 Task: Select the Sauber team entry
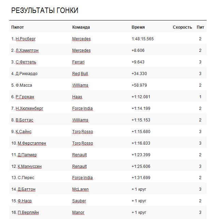coord(79,201)
